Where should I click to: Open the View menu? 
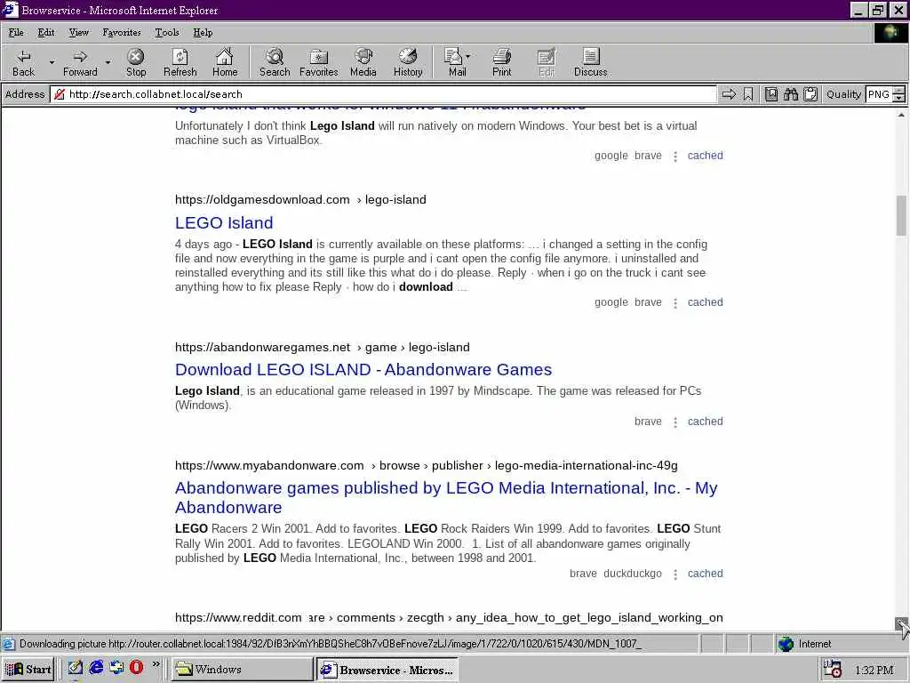(x=78, y=33)
